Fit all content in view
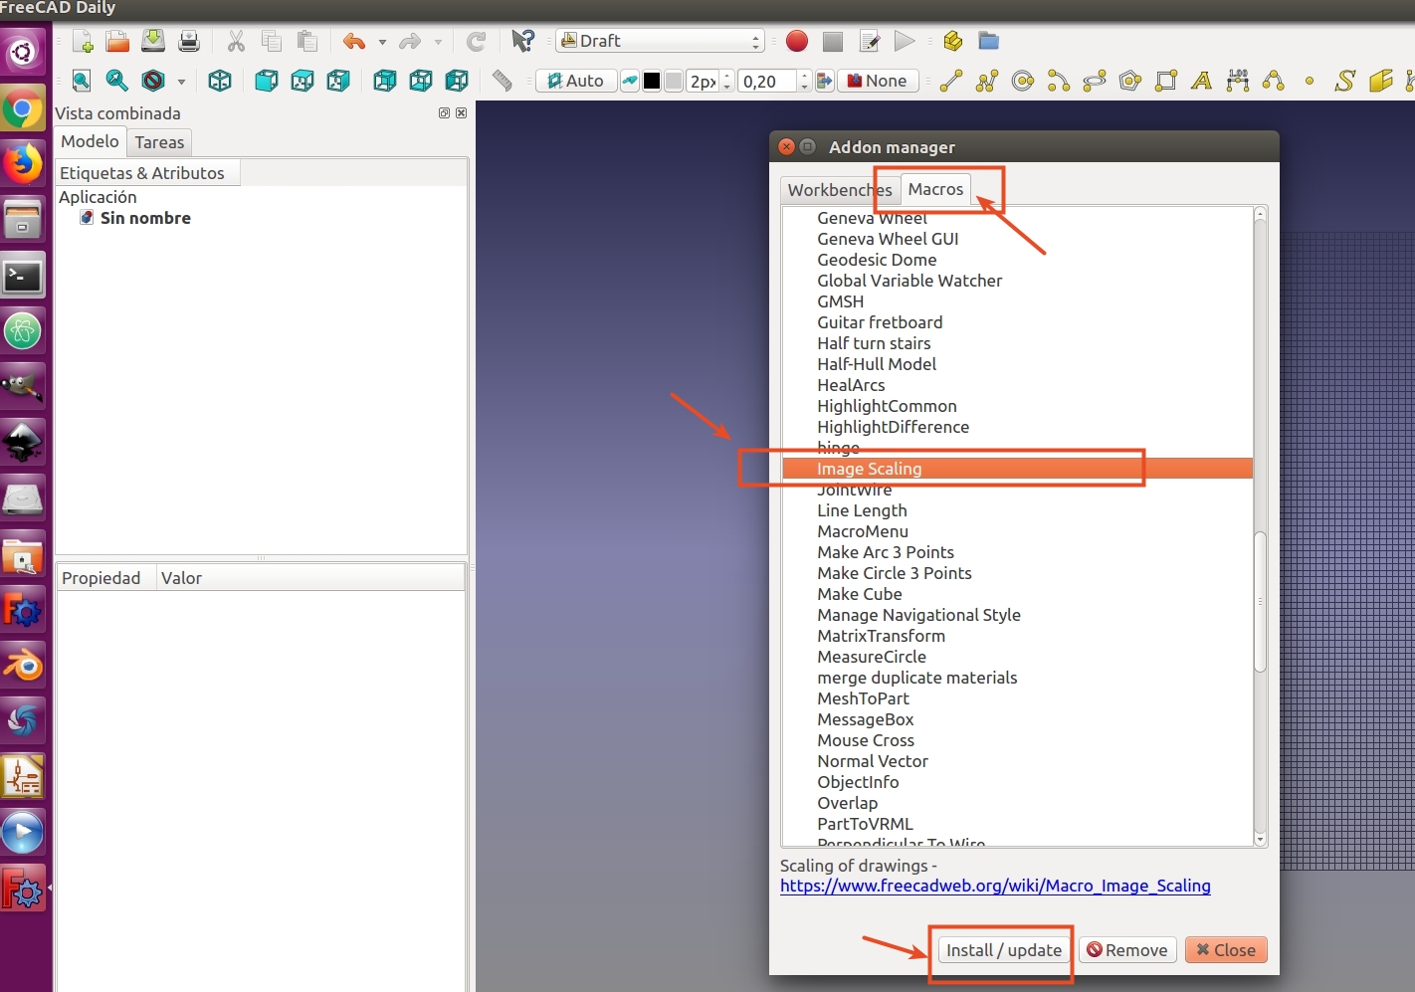1415x992 pixels. 82,81
